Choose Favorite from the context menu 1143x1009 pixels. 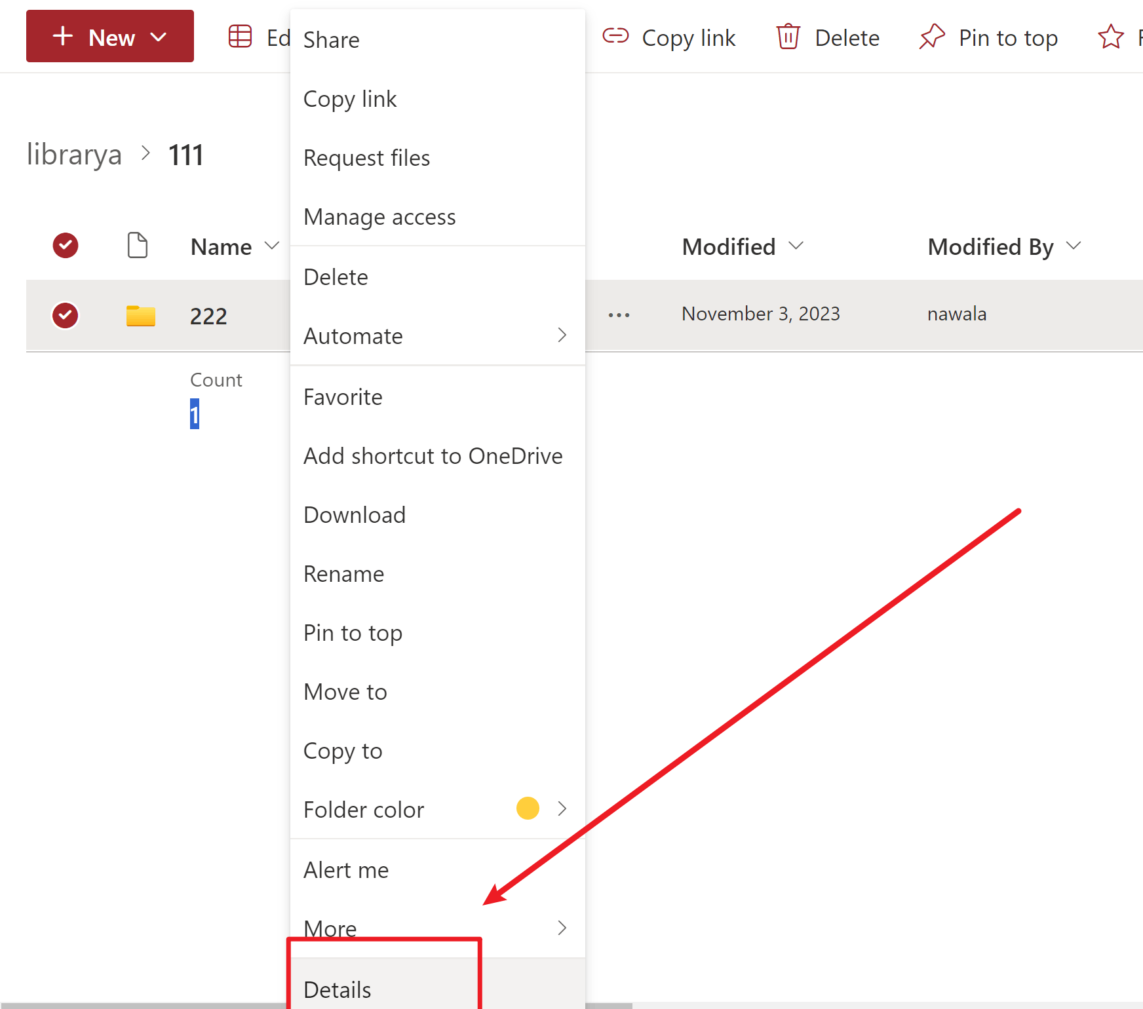pos(438,397)
